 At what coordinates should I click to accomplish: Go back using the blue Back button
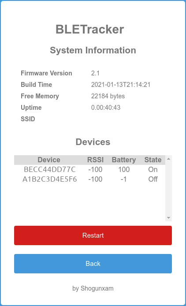click(93, 264)
